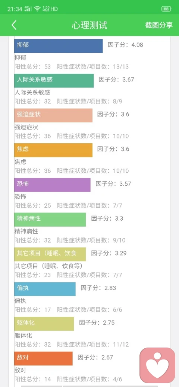Tap the back arrow icon
Screen dimensions: 179x387
click(14, 25)
